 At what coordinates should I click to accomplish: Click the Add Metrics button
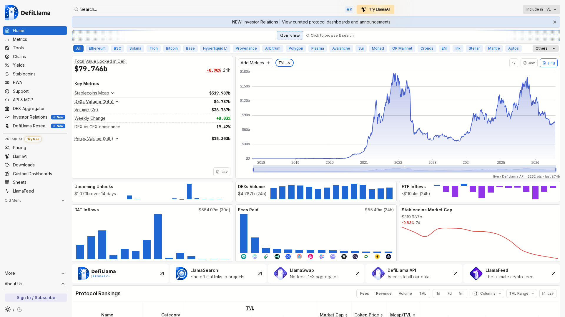tap(255, 63)
